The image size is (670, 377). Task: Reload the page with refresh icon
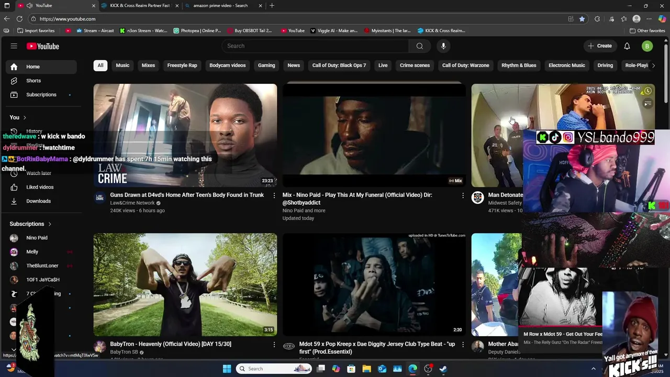click(x=20, y=19)
